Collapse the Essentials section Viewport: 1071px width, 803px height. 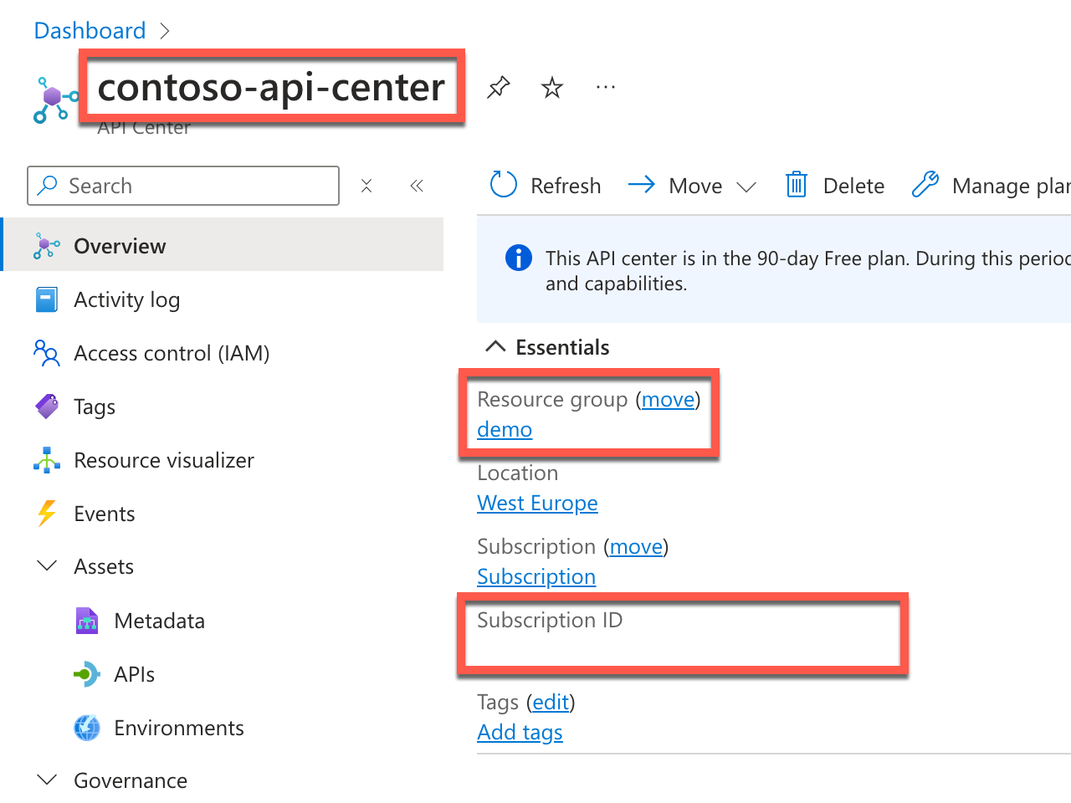click(x=496, y=347)
